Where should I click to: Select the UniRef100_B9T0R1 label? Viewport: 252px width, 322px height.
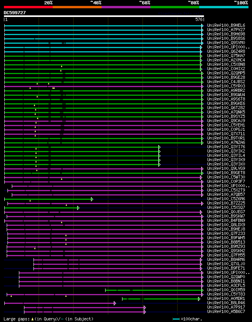(226, 138)
